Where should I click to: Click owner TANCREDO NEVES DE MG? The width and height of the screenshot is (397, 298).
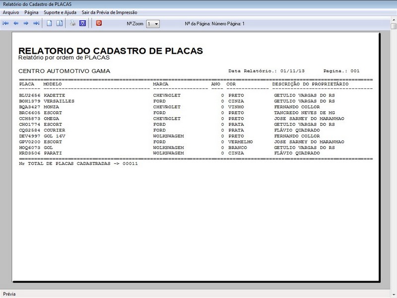(304, 113)
